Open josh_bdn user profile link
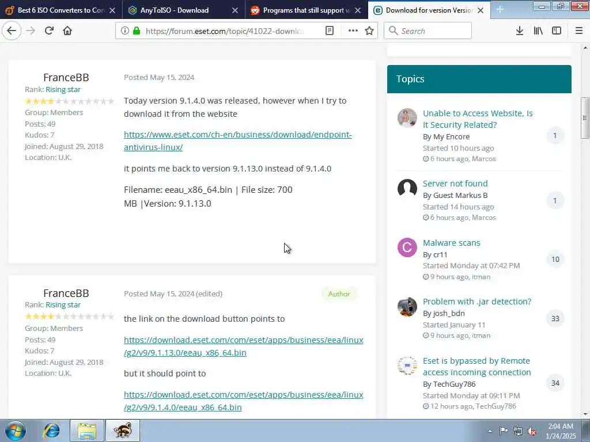590x442 pixels. (x=449, y=314)
